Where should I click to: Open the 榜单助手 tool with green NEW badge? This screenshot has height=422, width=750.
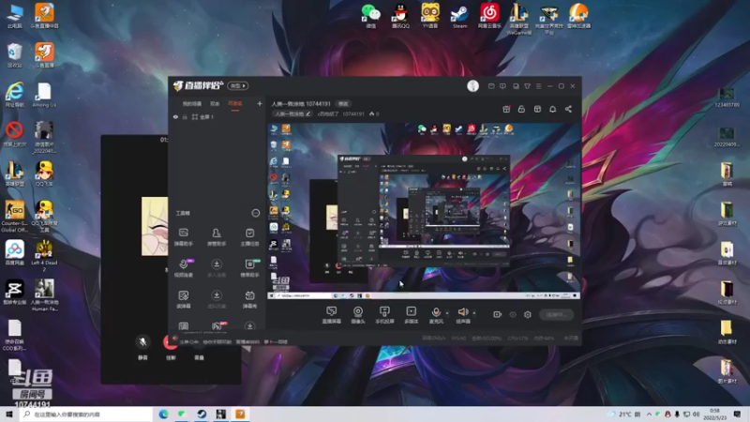(x=249, y=268)
